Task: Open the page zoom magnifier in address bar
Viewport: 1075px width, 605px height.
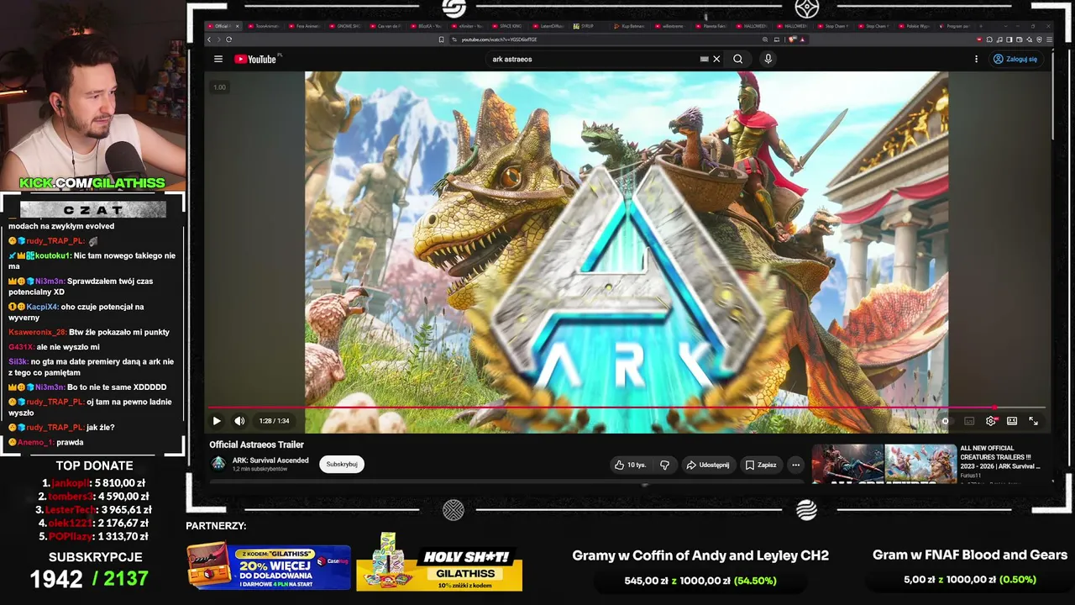Action: pyautogui.click(x=765, y=39)
